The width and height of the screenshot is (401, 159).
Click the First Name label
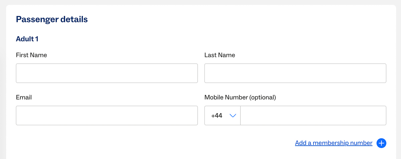(x=31, y=55)
